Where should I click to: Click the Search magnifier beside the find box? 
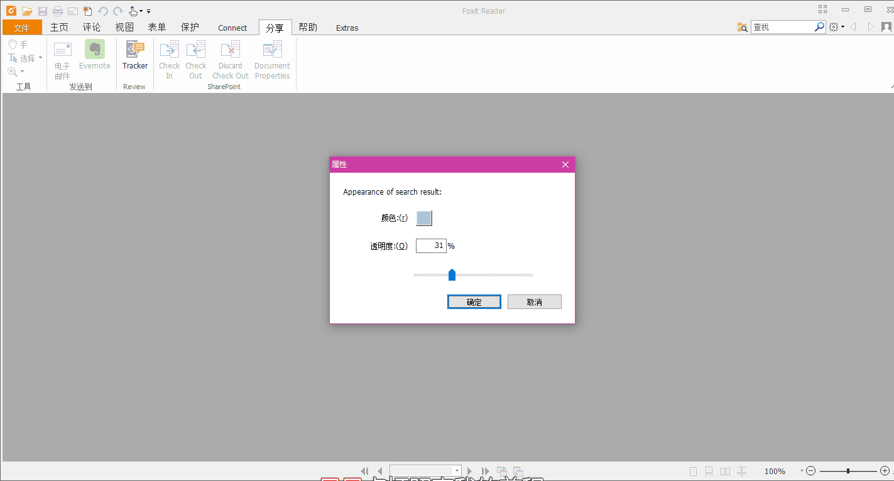pyautogui.click(x=819, y=26)
